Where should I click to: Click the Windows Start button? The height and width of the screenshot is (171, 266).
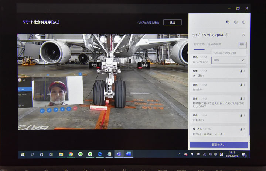point(22,154)
